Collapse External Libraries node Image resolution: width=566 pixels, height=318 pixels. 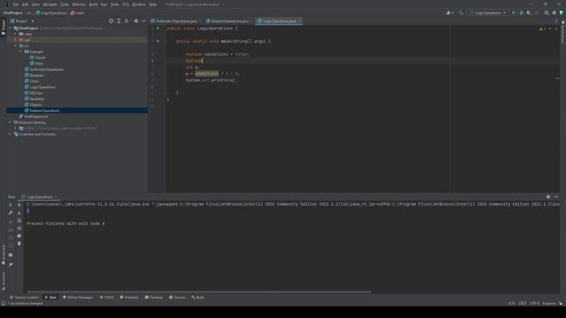(11, 122)
